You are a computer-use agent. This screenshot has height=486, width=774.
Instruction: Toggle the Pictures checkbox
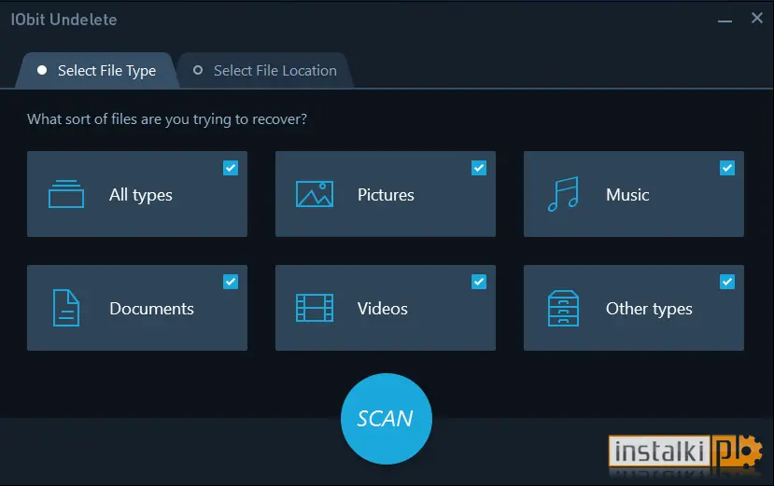(479, 168)
